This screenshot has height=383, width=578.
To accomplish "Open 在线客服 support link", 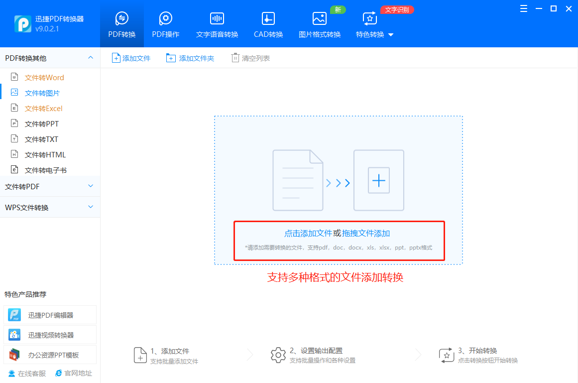I will pyautogui.click(x=27, y=374).
